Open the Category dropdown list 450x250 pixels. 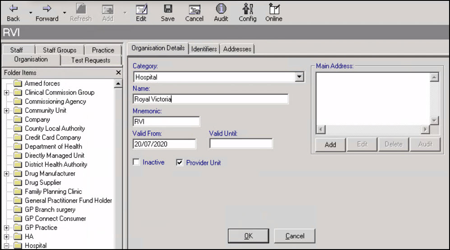(x=299, y=77)
